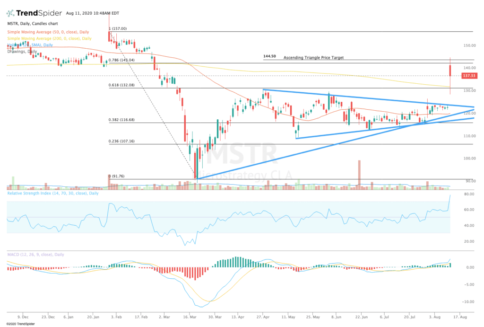Viewport: 484px width, 327px height.
Task: Select the Simple Moving Average 200 legend label
Action: click(49, 38)
